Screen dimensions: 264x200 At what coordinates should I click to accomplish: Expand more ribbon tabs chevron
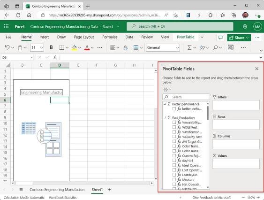tap(202, 37)
